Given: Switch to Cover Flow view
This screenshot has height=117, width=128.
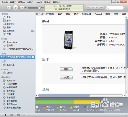Looking at the screenshot, I should tap(102, 8).
